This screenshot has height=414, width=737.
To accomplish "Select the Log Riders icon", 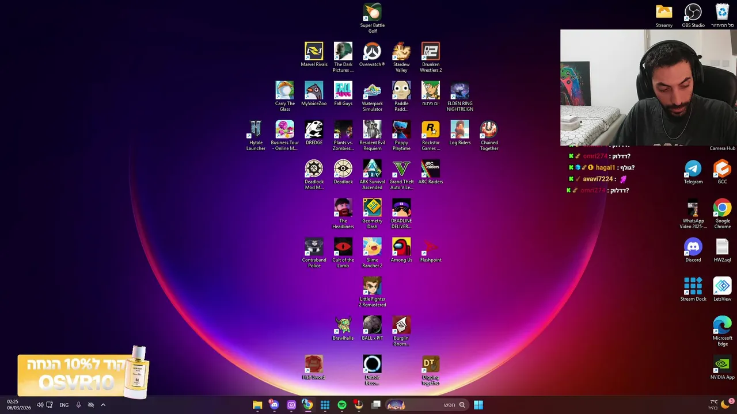I will 460,133.
